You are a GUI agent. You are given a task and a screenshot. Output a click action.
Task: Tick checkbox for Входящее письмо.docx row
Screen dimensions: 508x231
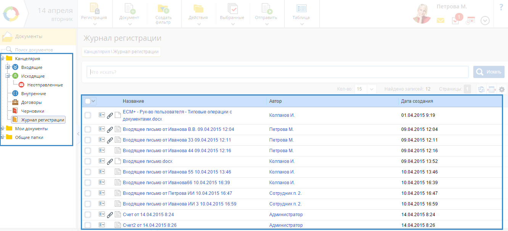tap(88, 161)
